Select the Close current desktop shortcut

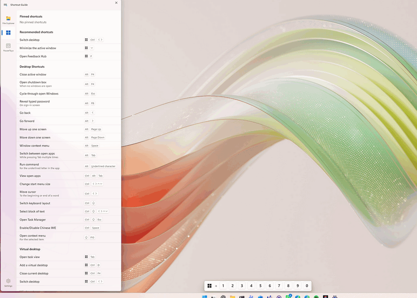coord(68,273)
